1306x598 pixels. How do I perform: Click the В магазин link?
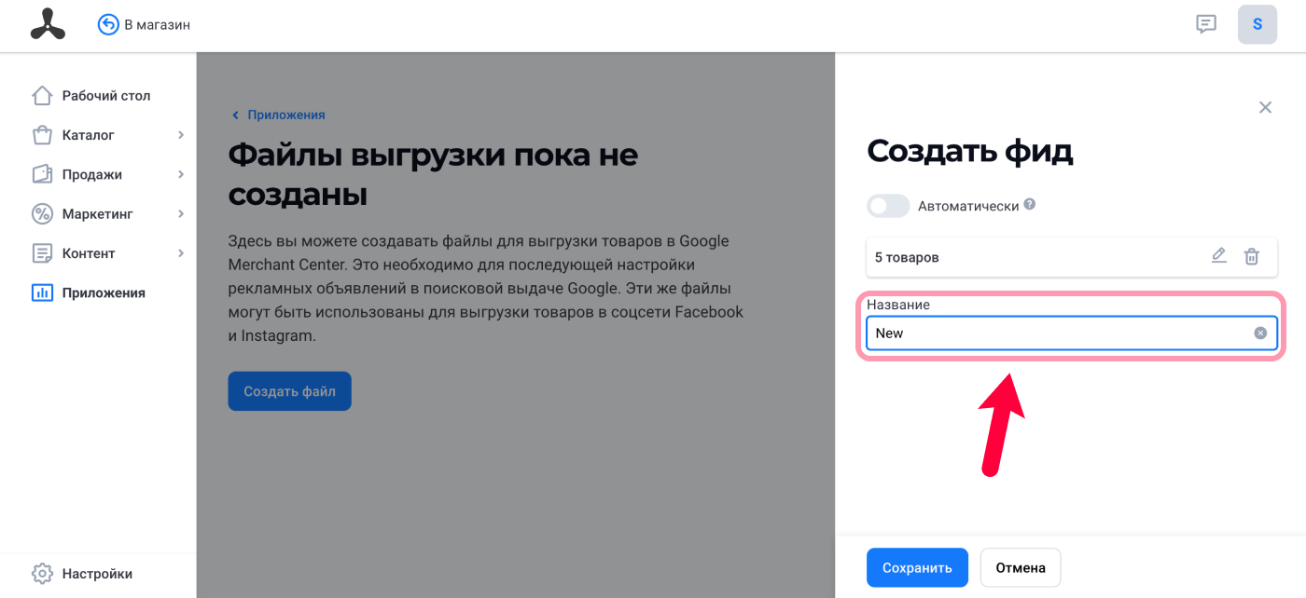pos(157,24)
